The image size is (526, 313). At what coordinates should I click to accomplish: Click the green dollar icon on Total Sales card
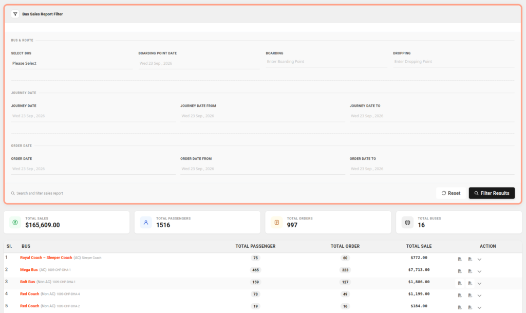15,223
